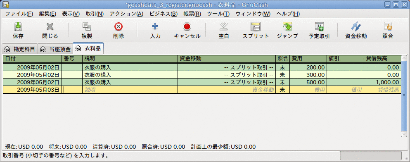410x162 pixels.
Task: Click the 計画上の最少額: USD 0.00 summary
Action: tap(223, 147)
